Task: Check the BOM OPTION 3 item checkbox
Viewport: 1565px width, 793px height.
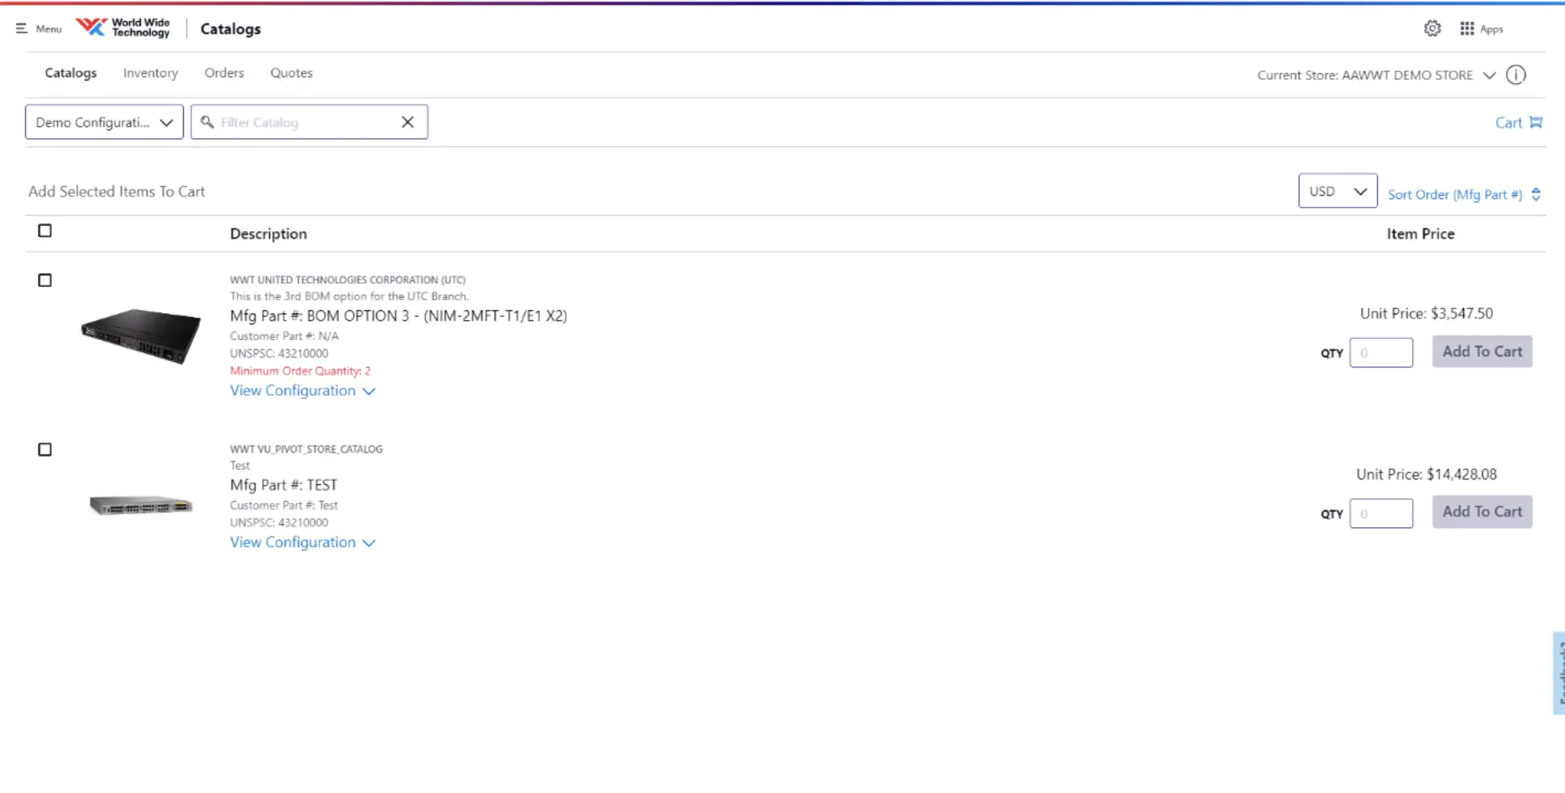Action: coord(45,280)
